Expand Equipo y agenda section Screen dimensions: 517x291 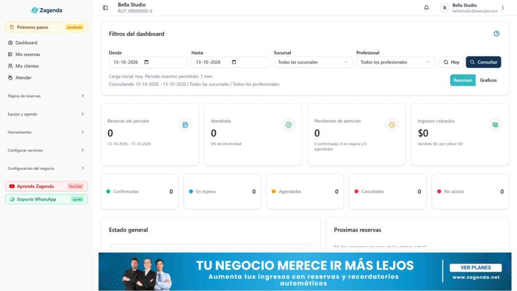pos(46,114)
